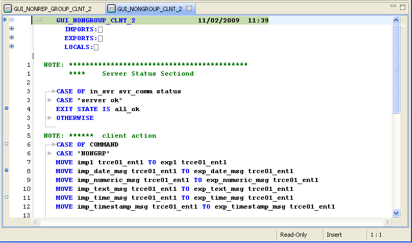Screen dimensions: 412x243
Task: Click the LOCALS: keyword
Action: coord(79,47)
